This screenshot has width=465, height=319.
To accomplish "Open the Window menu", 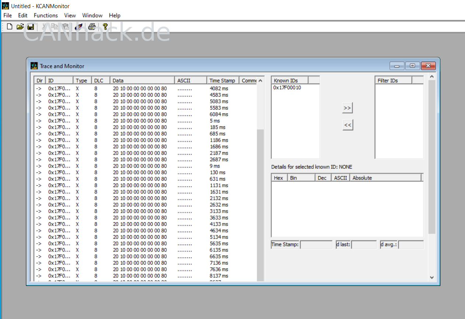I will click(92, 16).
